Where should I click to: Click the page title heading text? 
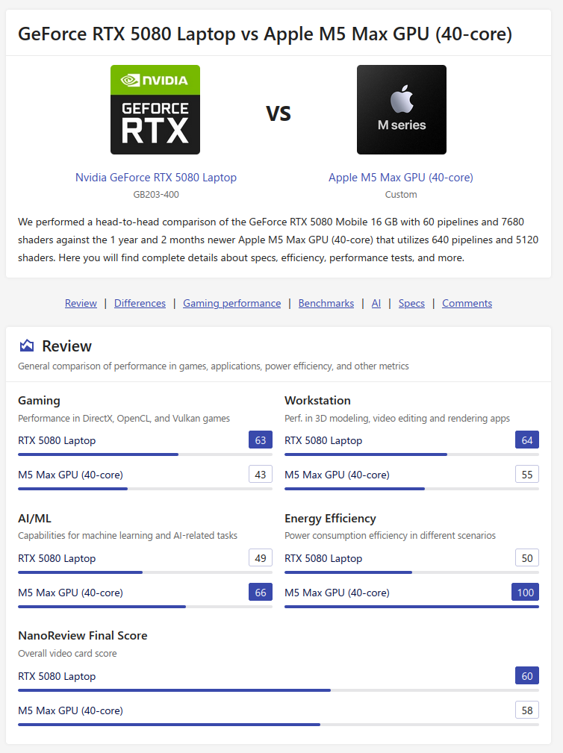click(x=264, y=34)
